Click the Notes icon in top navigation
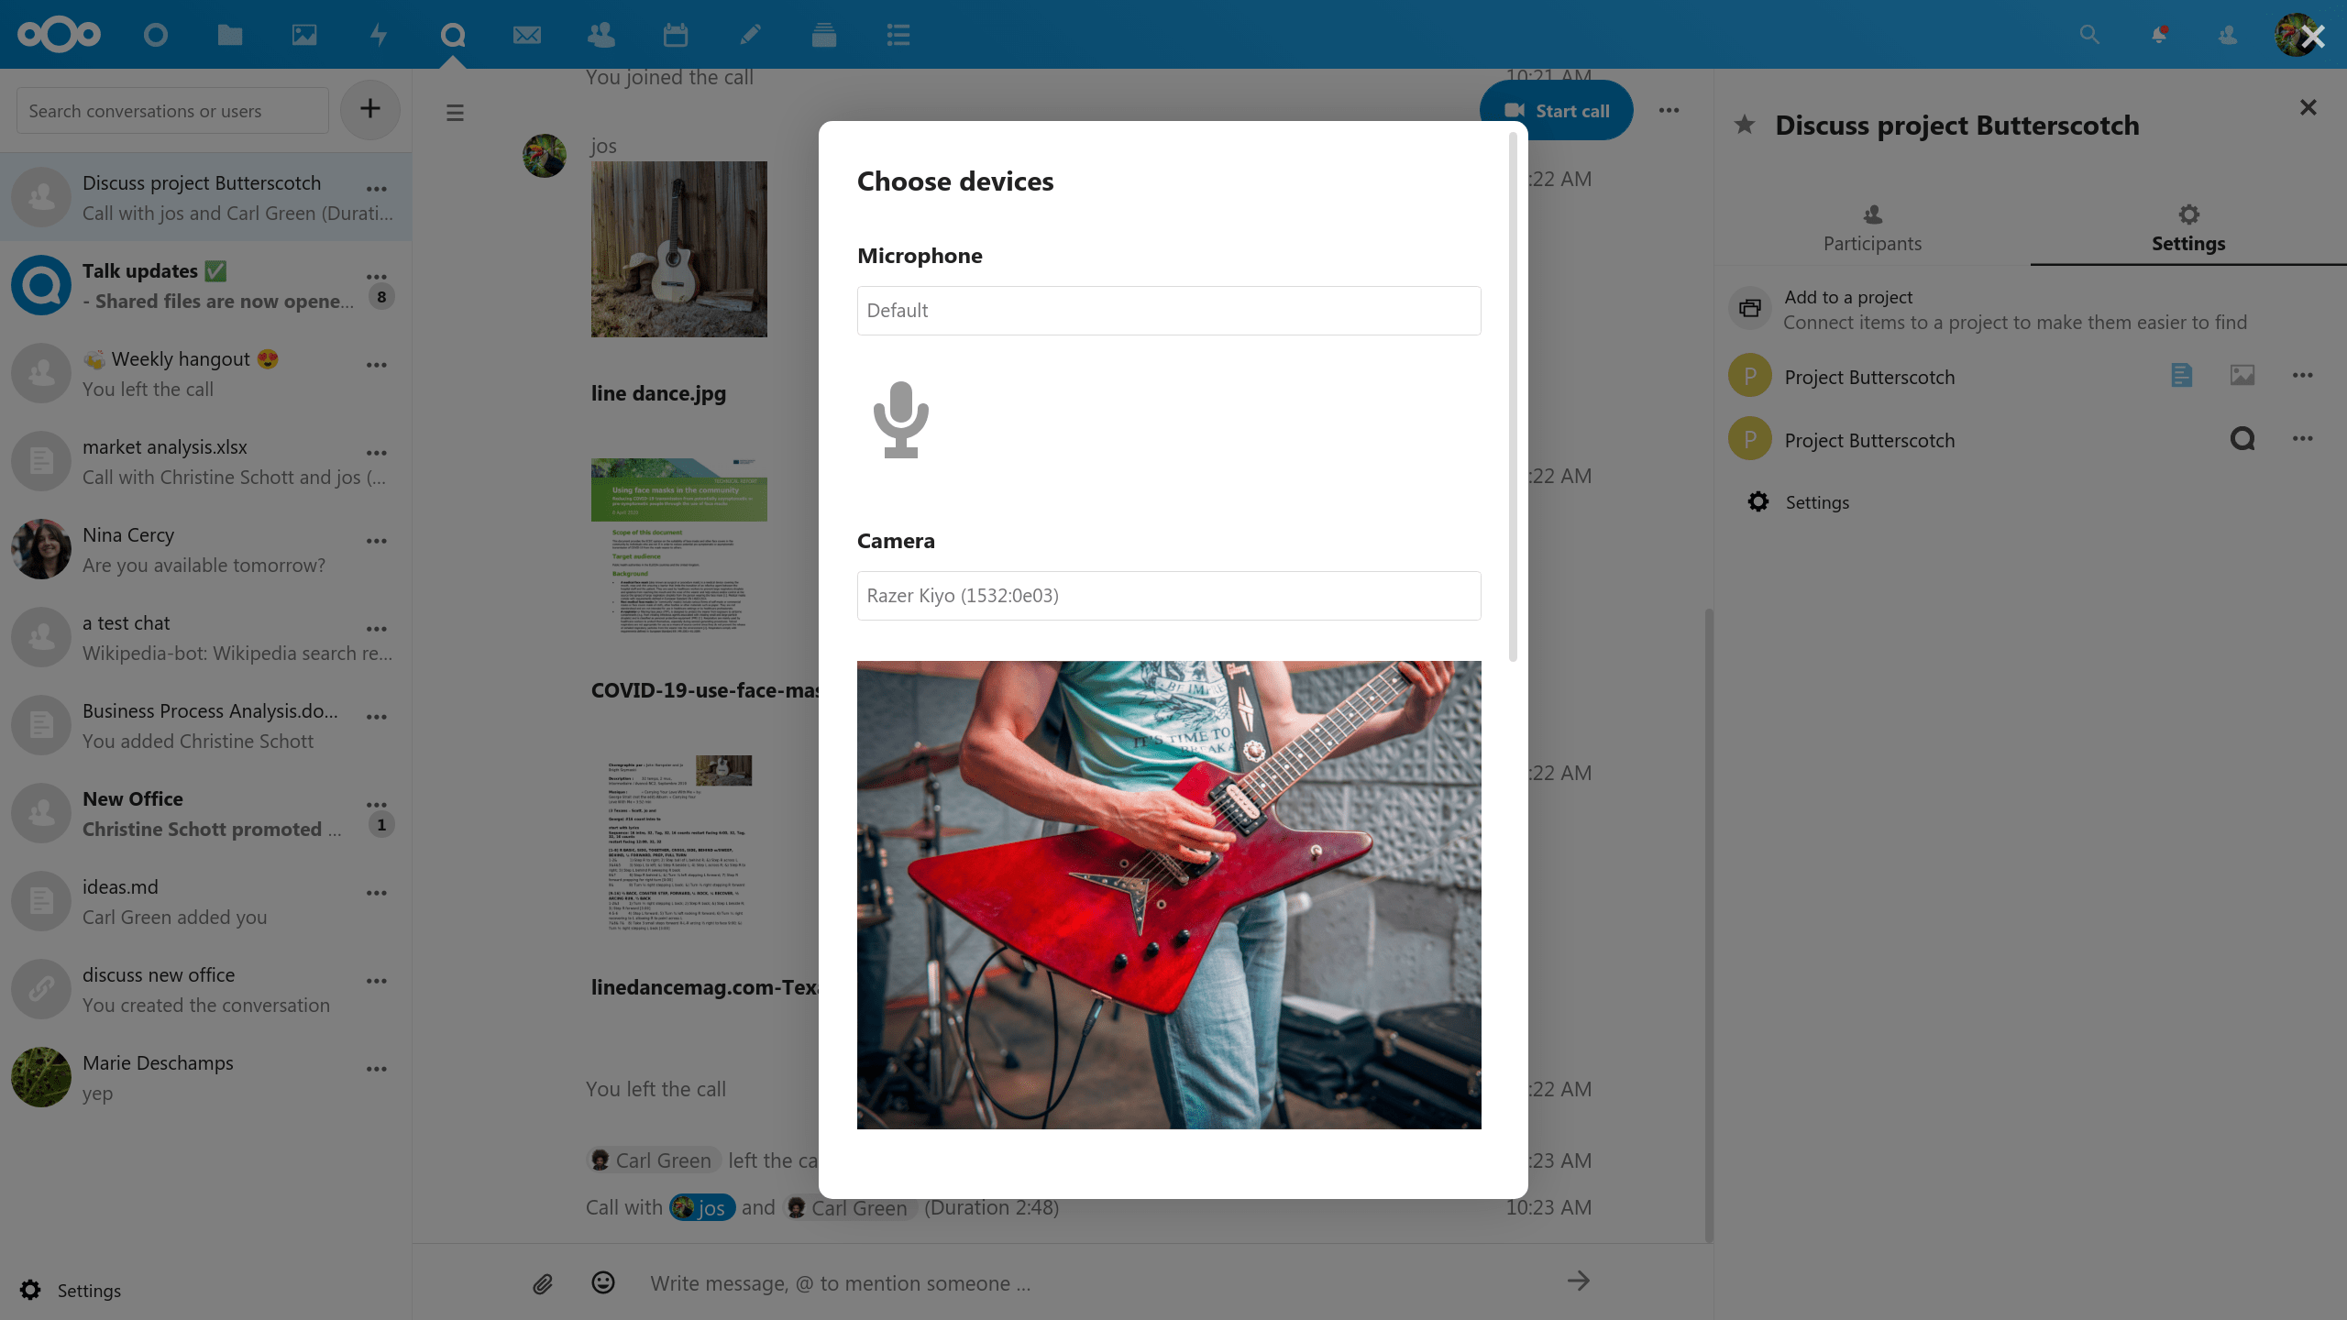This screenshot has width=2347, height=1320. click(x=751, y=34)
